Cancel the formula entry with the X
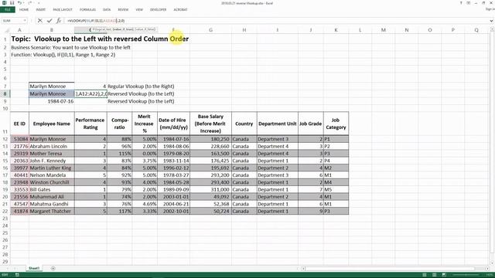 click(x=39, y=21)
